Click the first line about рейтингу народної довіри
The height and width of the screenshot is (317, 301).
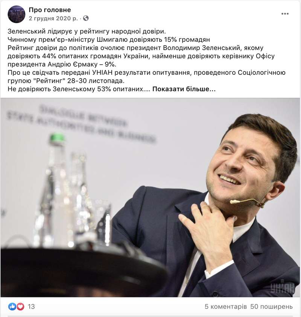(x=87, y=31)
